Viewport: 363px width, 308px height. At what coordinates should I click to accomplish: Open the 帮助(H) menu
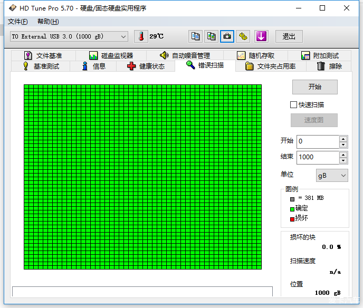(48, 22)
